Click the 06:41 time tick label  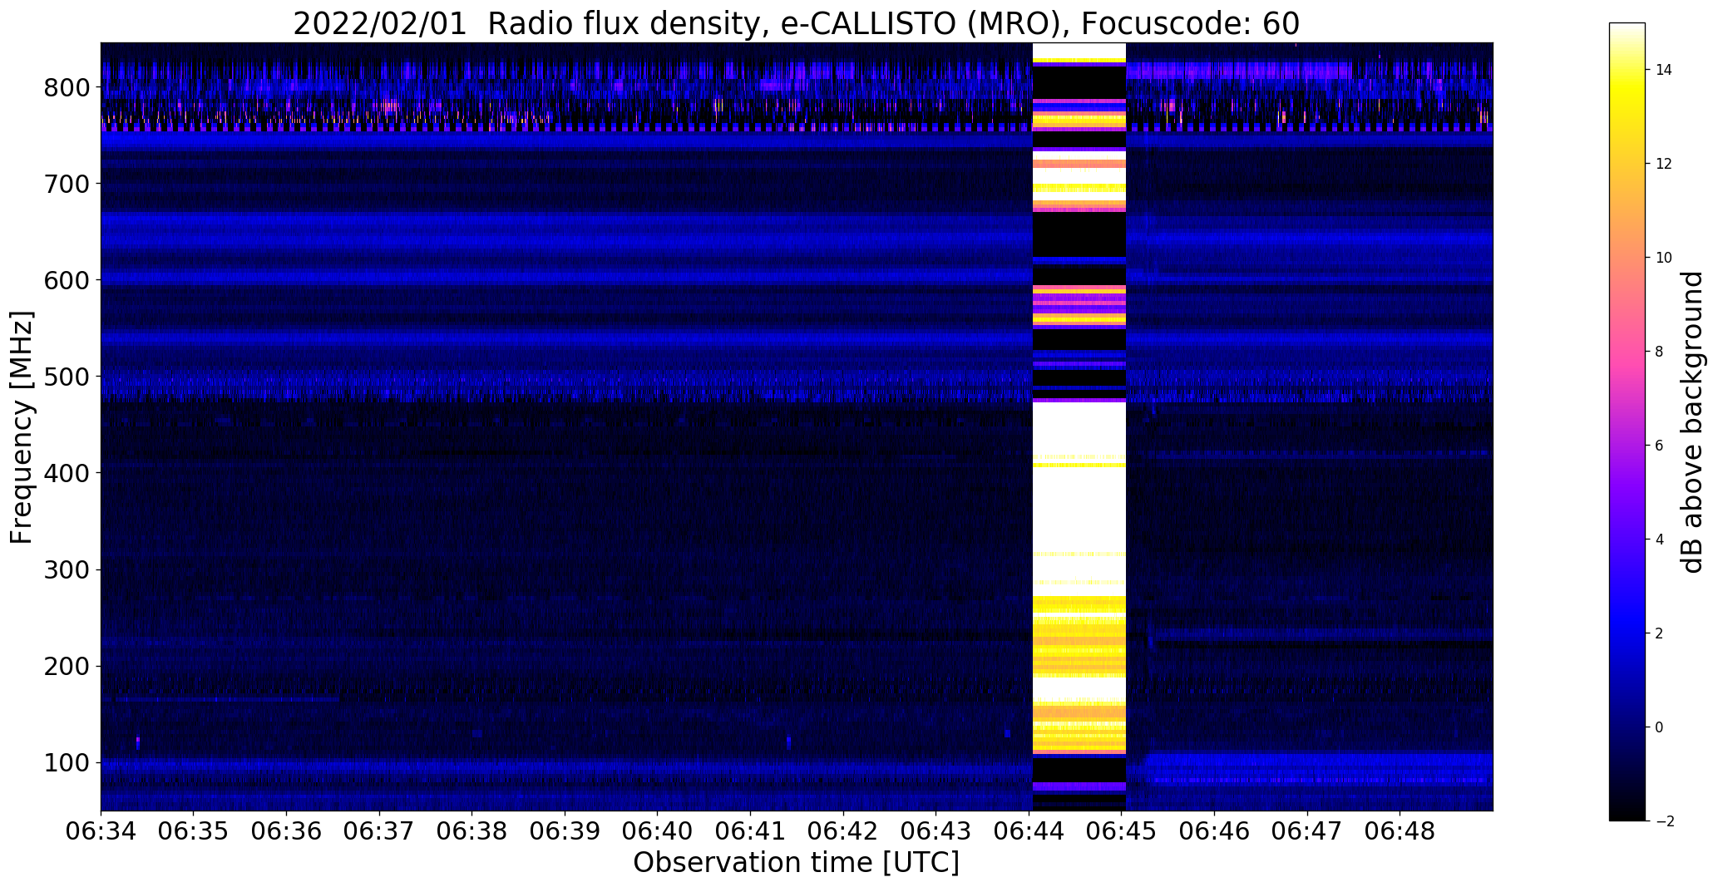click(x=751, y=831)
